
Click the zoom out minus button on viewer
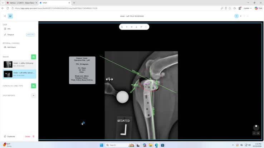click(x=254, y=133)
